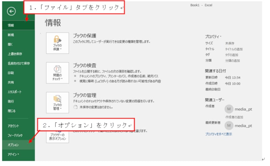The image size is (270, 166).
Task: Open the 問題のチェック dropdown button
Action: [x=57, y=73]
